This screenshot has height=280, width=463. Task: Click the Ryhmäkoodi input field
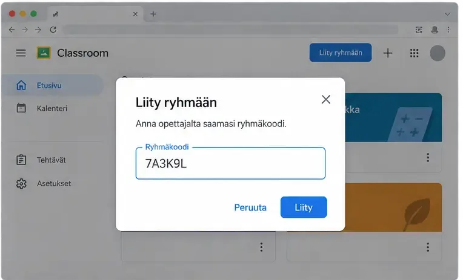(230, 163)
